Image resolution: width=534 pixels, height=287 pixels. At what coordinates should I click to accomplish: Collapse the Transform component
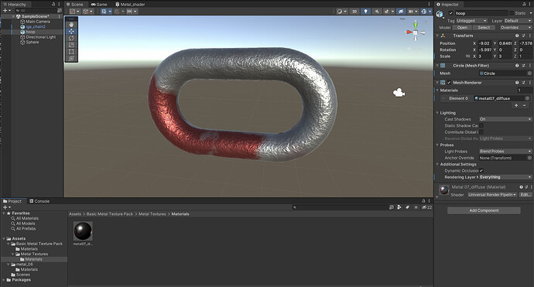(x=437, y=36)
